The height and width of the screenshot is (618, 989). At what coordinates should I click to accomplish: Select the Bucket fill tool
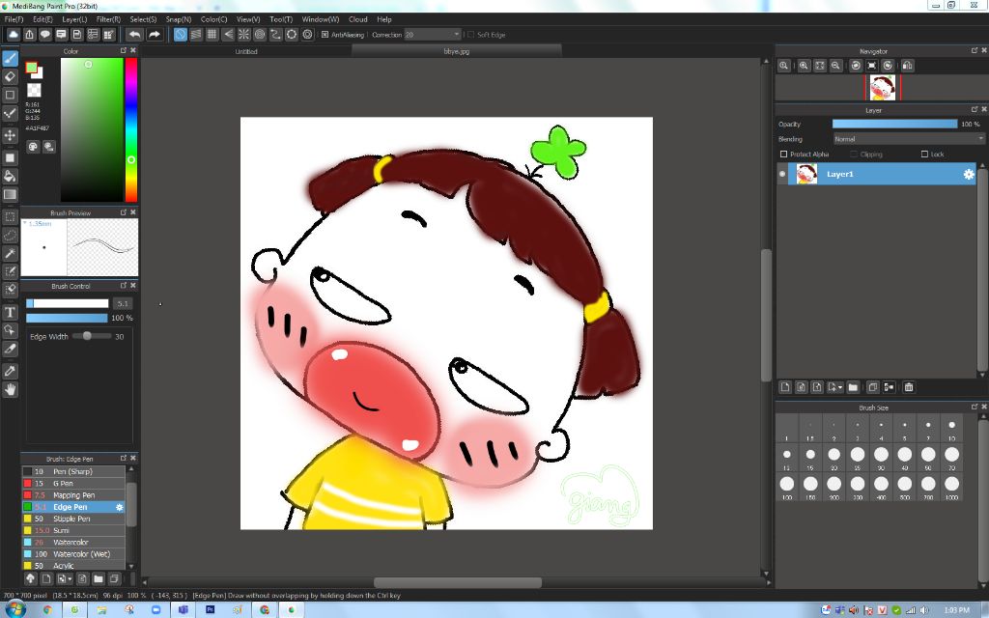click(10, 176)
